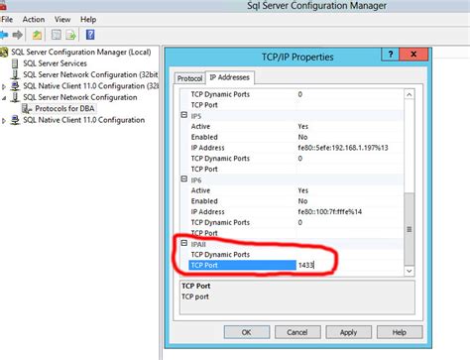
Task: Click the IP6 Active value Yes
Action: coord(303,190)
